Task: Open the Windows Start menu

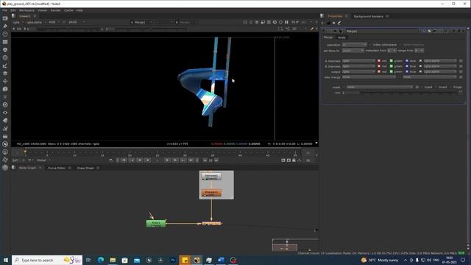Action: (5, 260)
